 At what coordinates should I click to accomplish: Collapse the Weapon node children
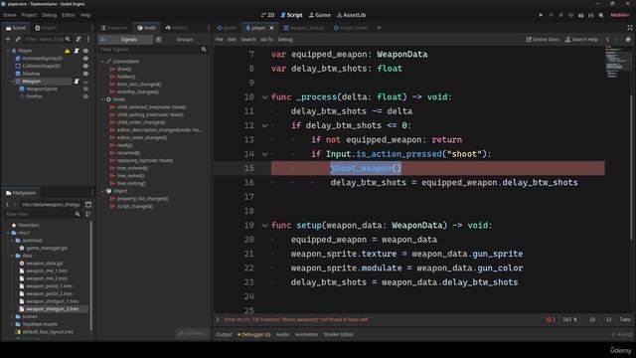(12, 82)
